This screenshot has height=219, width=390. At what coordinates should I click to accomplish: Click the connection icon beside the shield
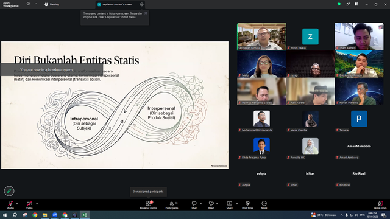click(348, 4)
